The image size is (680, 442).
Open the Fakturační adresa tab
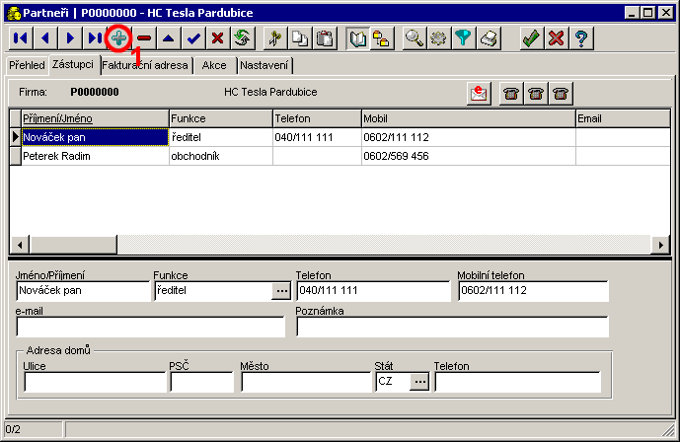[x=146, y=66]
